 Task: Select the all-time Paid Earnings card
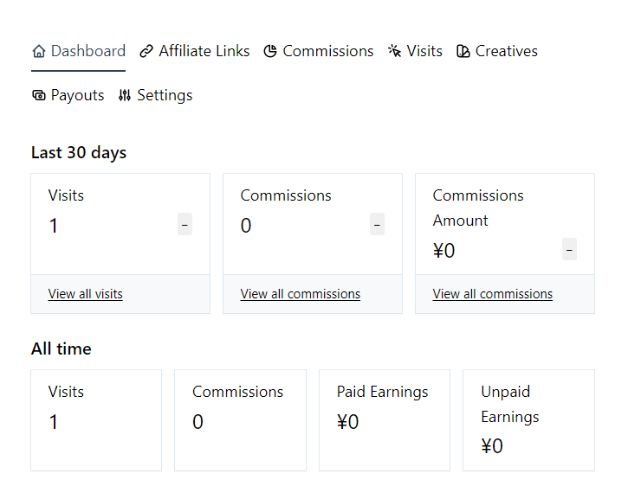click(x=384, y=419)
